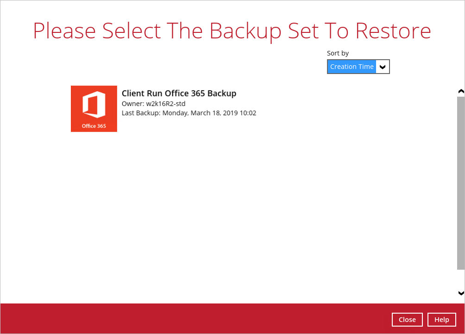The height and width of the screenshot is (334, 465).
Task: Select the Office 365 backup set tile
Action: click(94, 108)
